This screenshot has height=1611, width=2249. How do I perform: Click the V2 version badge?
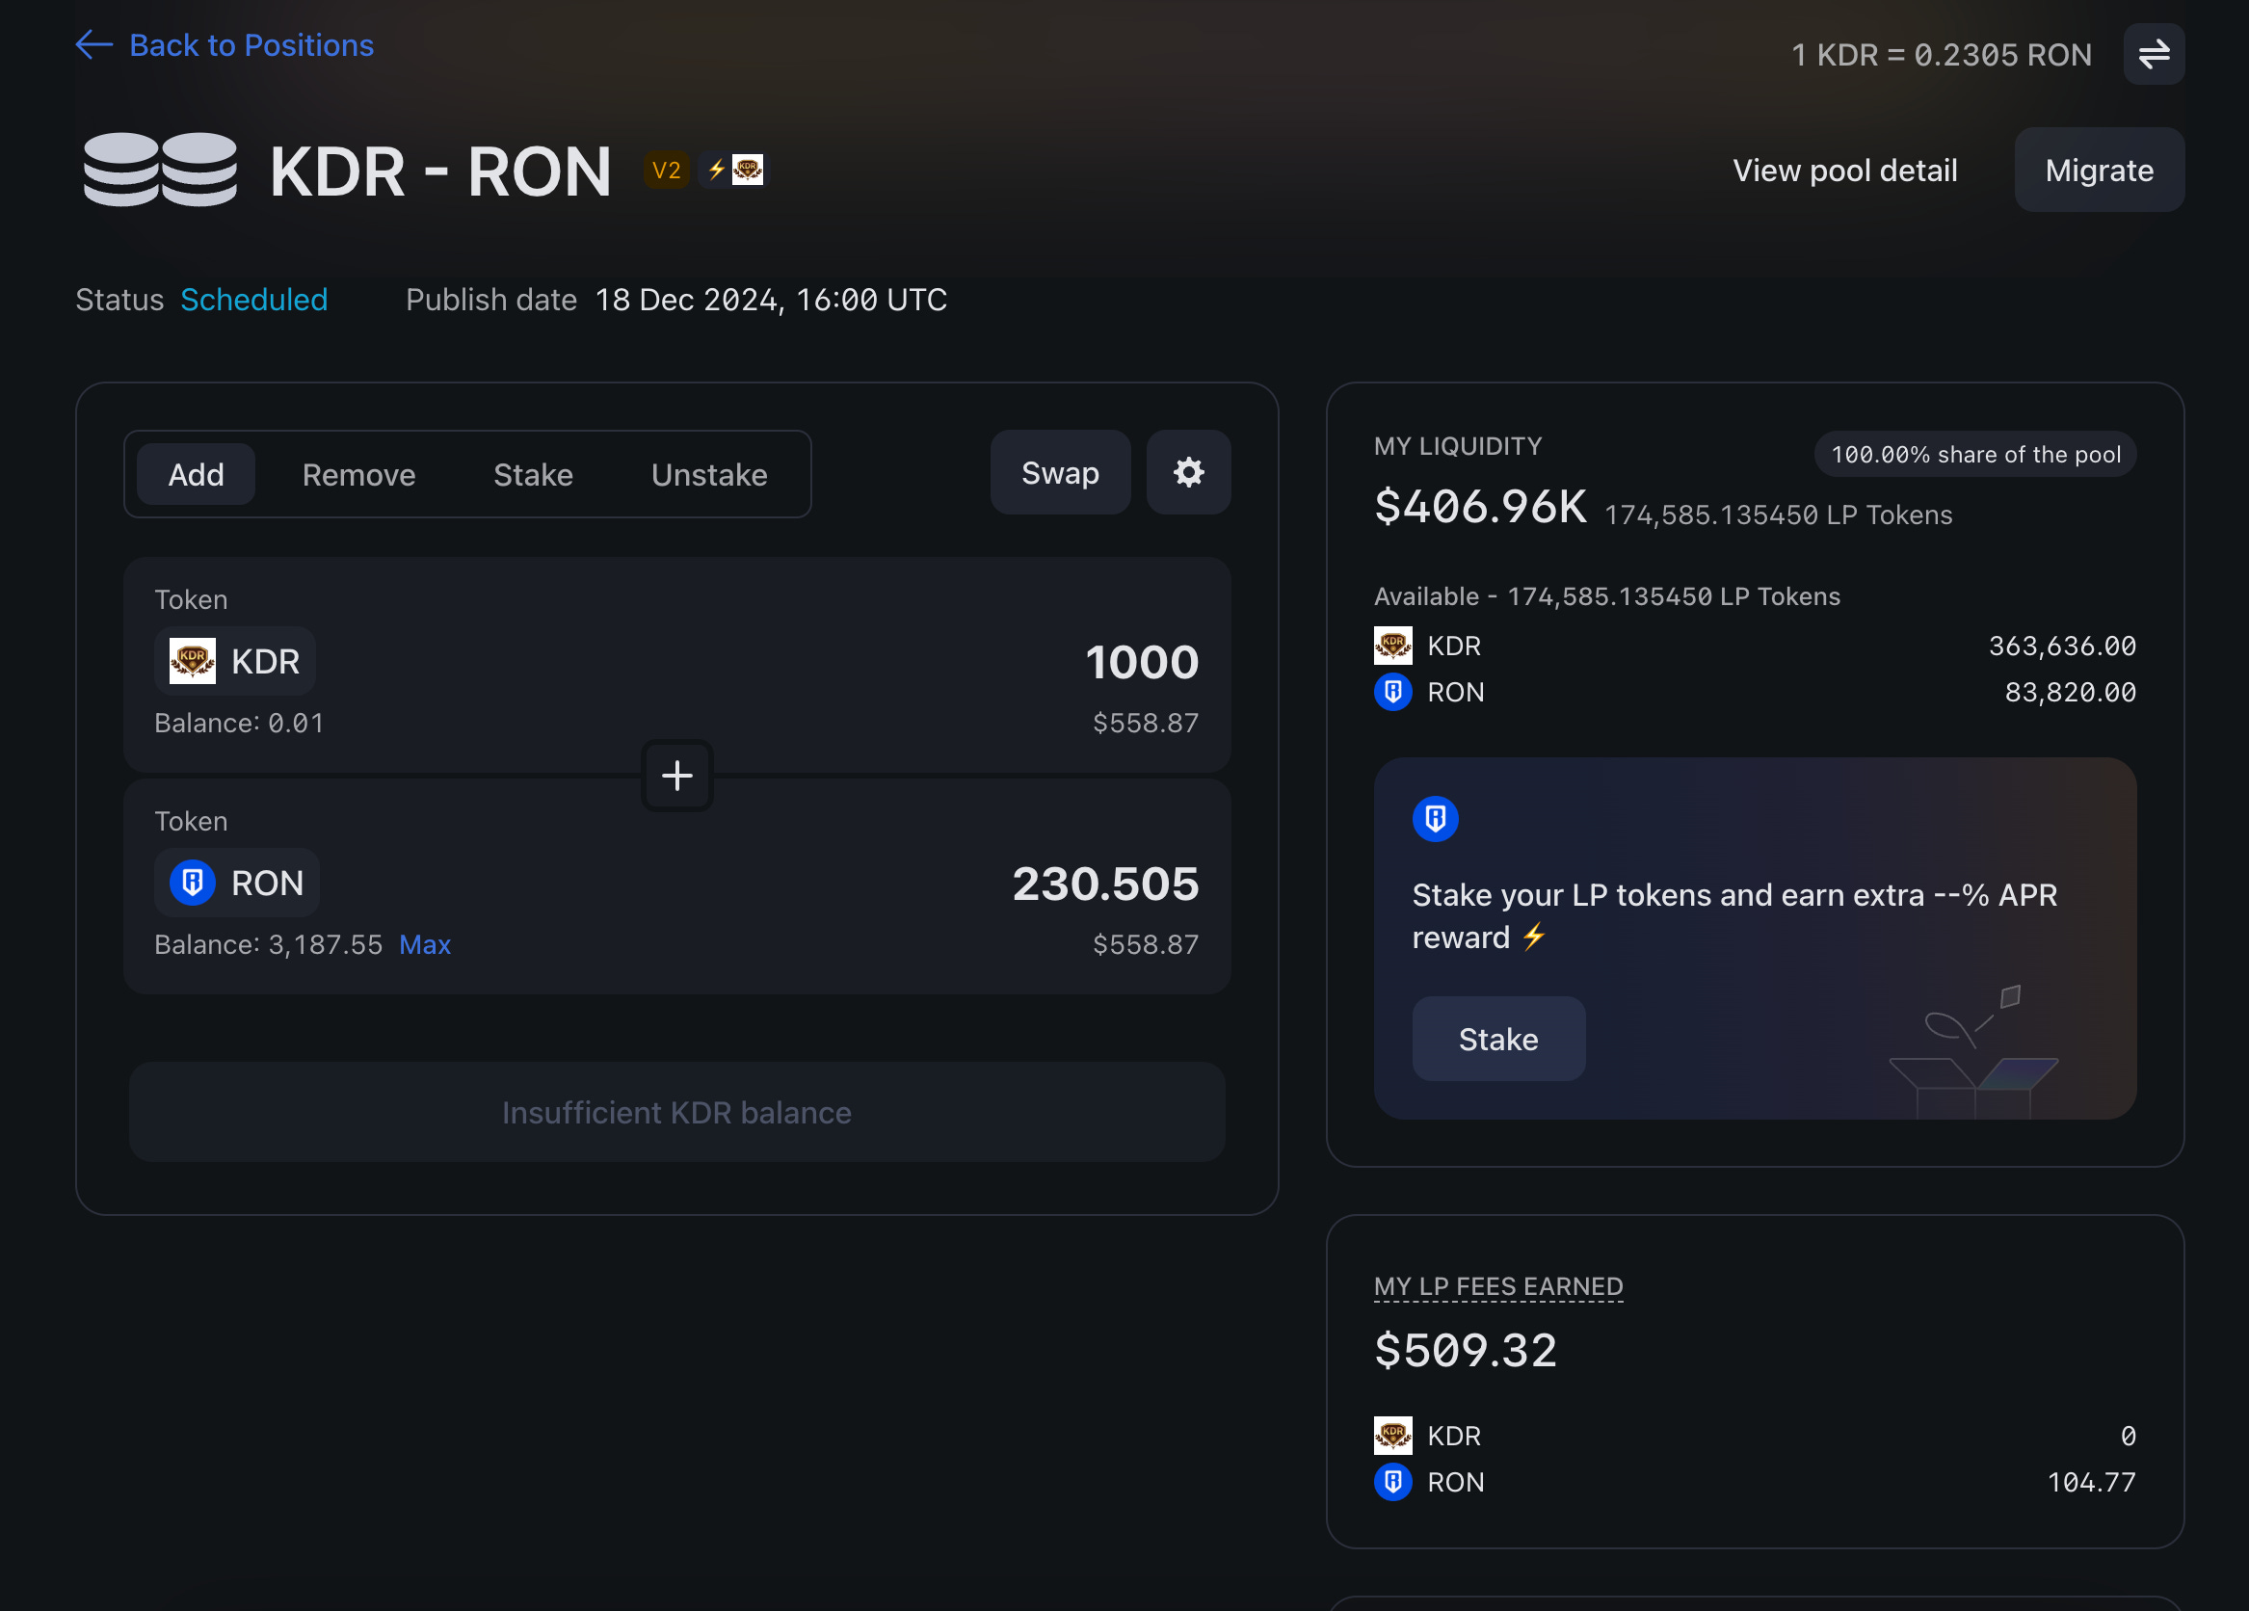pyautogui.click(x=667, y=170)
